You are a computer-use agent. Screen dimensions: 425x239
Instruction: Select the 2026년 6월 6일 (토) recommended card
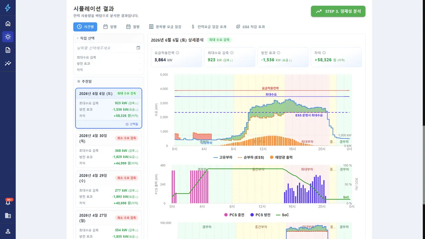(109, 108)
